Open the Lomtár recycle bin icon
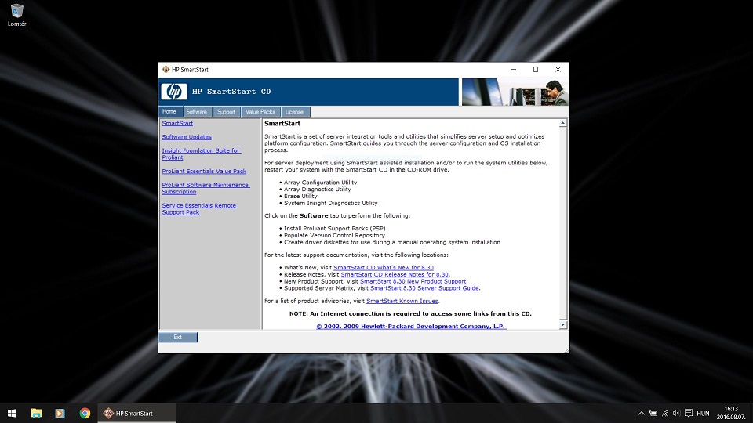 click(16, 15)
